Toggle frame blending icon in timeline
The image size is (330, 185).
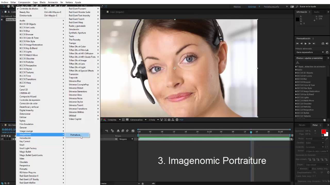tap(123, 131)
